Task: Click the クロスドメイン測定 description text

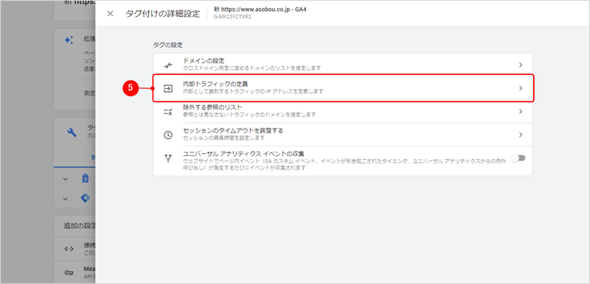Action: [251, 68]
